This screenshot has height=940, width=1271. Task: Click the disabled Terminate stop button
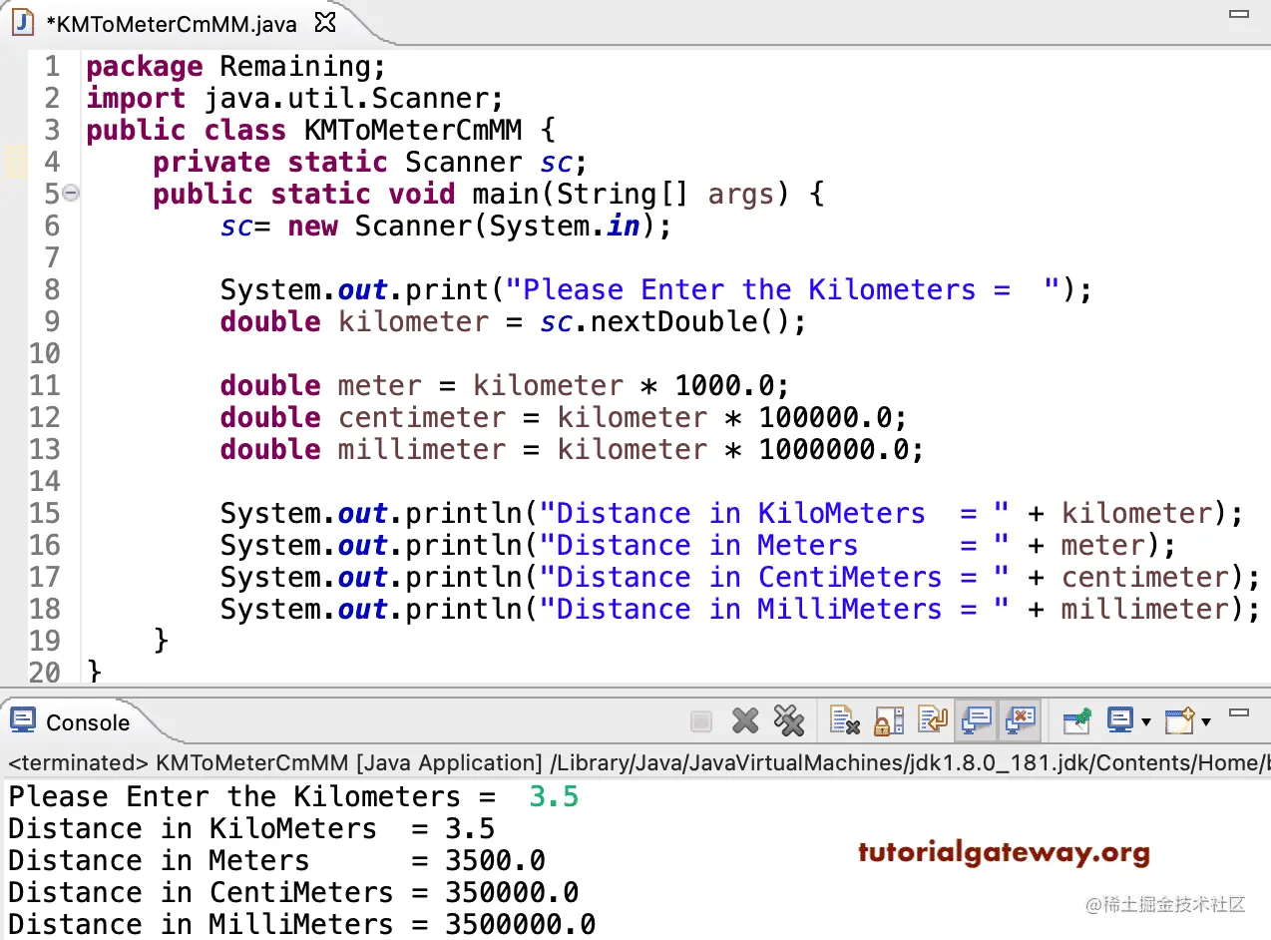[x=701, y=720]
